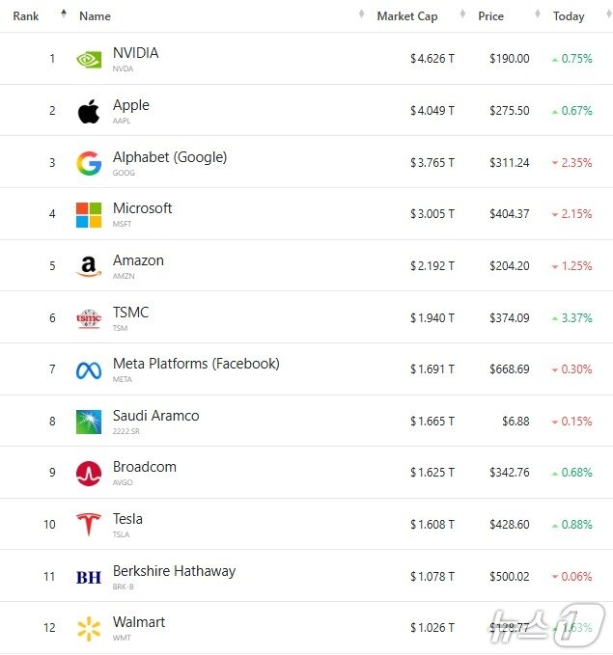613x655 pixels.
Task: Sort by Today's change column
Action: [x=569, y=16]
